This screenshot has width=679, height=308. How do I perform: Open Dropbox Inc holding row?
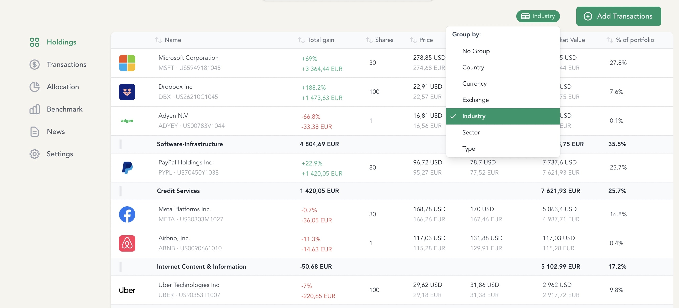pyautogui.click(x=392, y=92)
